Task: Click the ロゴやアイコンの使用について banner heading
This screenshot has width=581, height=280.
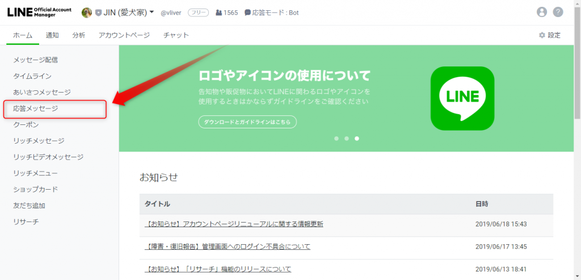Action: coord(285,76)
